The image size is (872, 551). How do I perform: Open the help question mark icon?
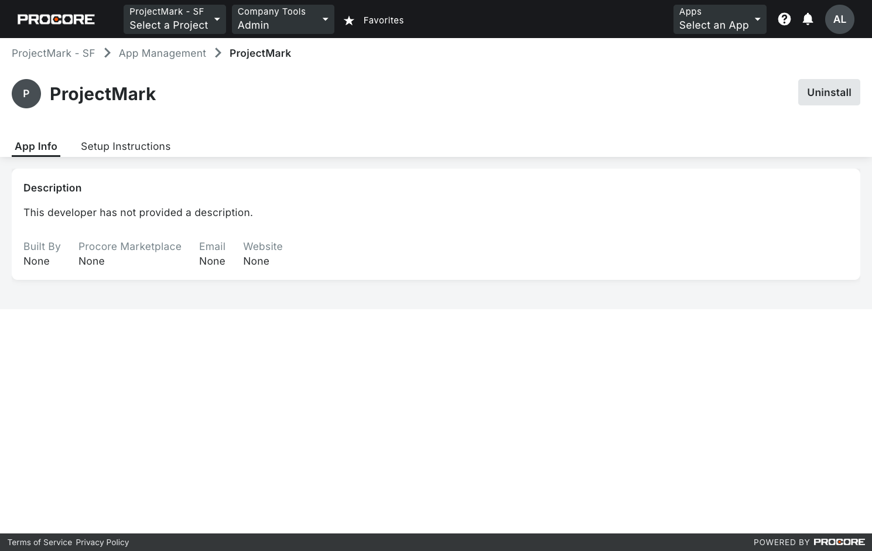(x=784, y=19)
